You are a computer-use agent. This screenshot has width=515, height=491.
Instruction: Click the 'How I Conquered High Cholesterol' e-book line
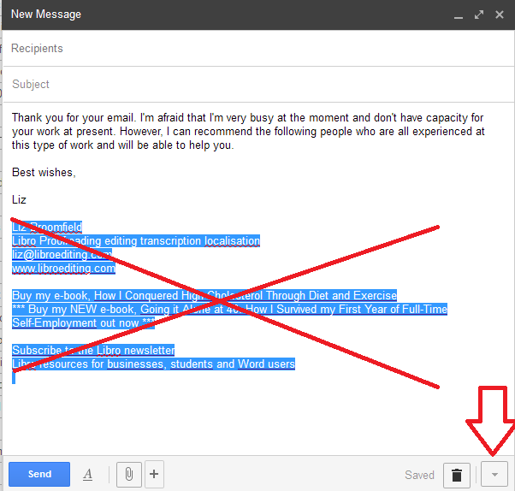pyautogui.click(x=204, y=296)
